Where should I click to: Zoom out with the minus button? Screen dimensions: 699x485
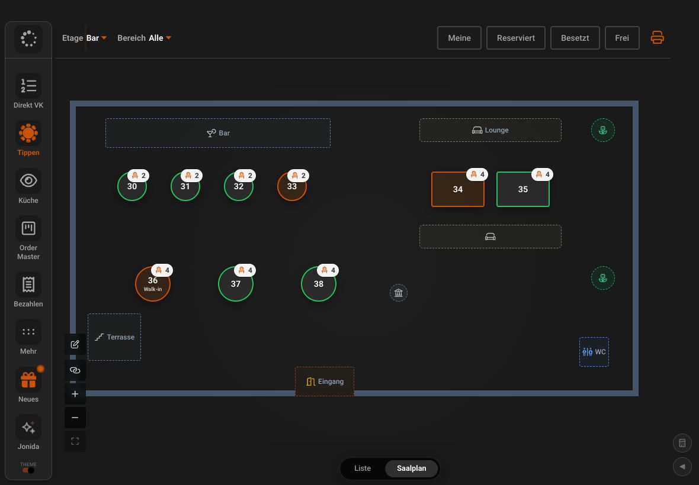[x=75, y=418]
